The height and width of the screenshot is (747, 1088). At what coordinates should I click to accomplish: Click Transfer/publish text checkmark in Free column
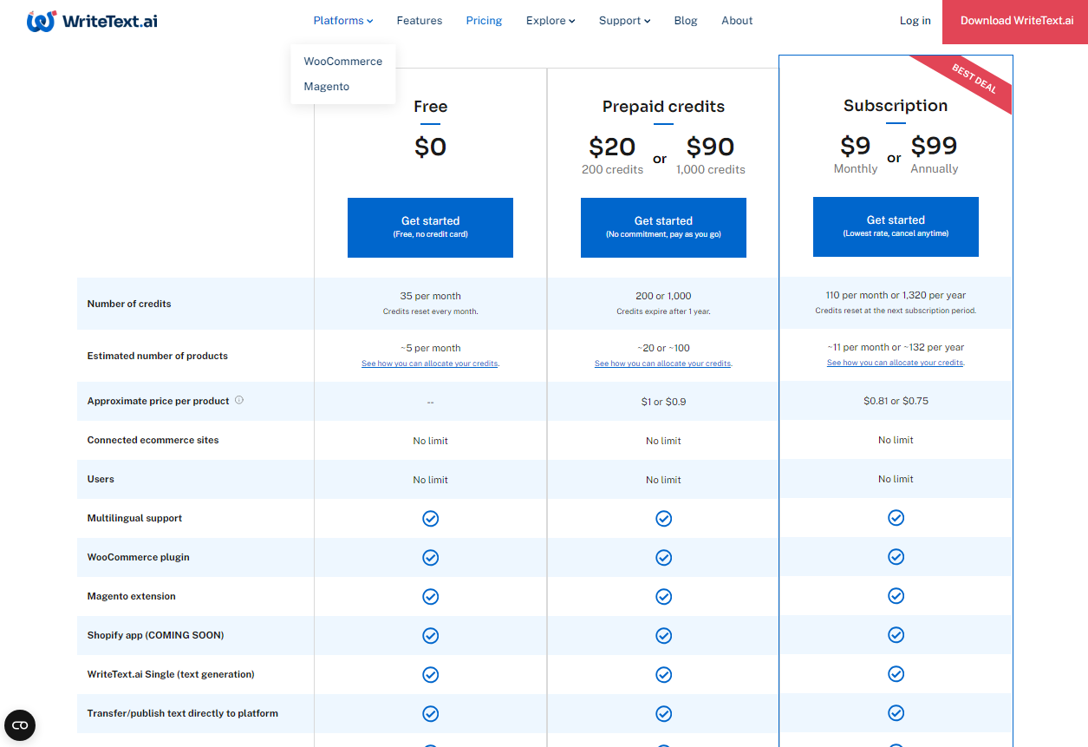(x=430, y=713)
